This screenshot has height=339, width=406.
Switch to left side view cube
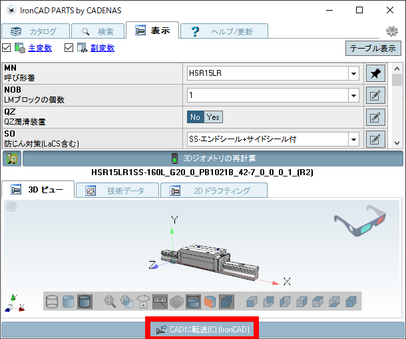click(285, 302)
